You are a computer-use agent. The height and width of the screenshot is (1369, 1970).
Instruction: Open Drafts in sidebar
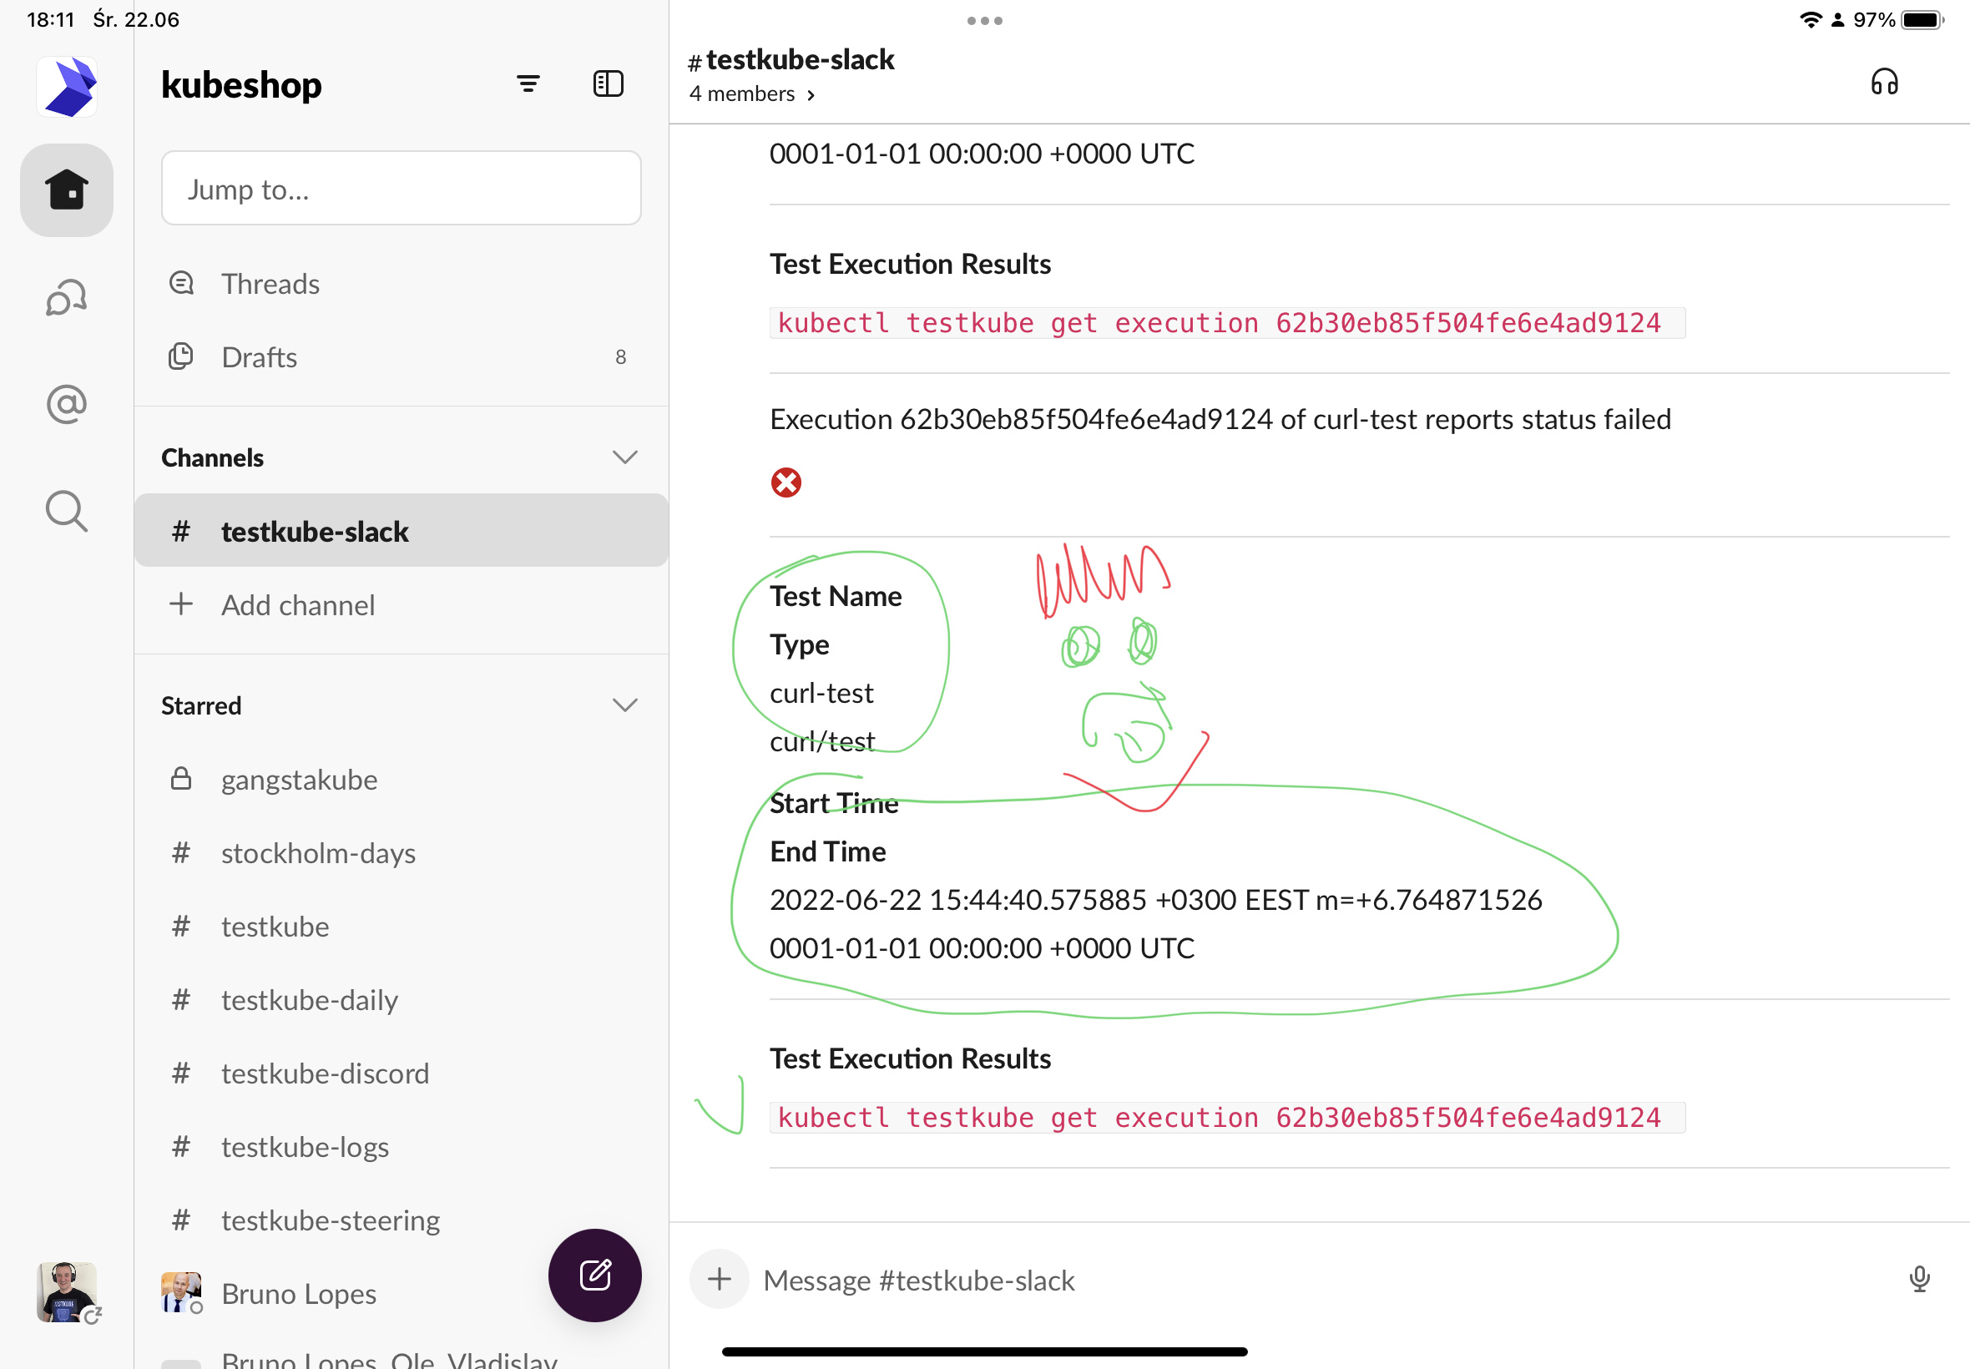click(x=259, y=356)
